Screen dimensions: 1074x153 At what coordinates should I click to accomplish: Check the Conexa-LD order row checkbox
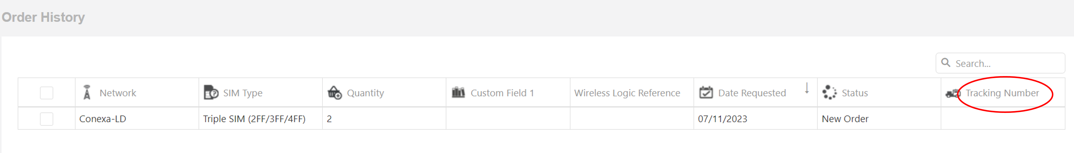point(47,119)
